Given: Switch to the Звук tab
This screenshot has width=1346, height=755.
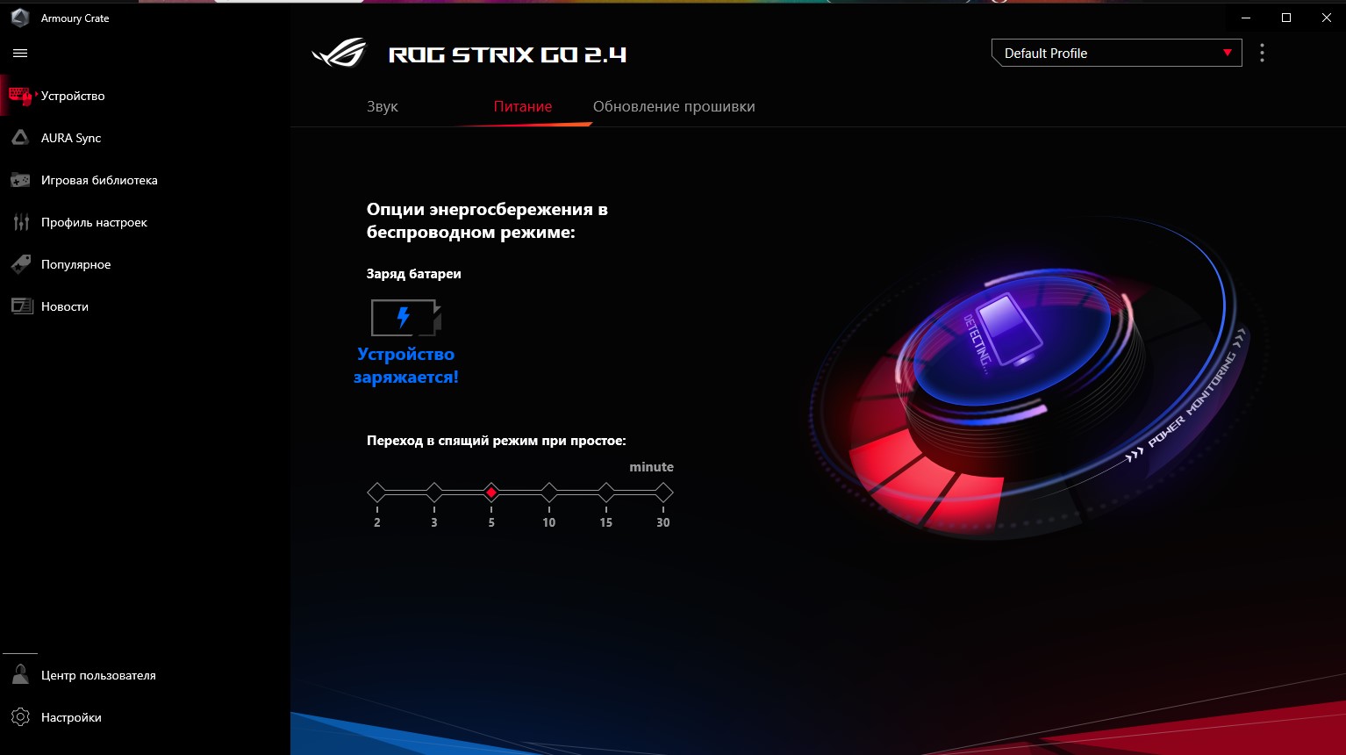Looking at the screenshot, I should 383,106.
